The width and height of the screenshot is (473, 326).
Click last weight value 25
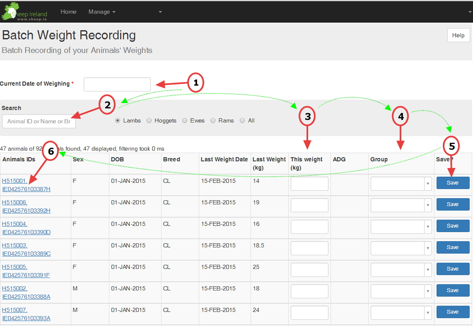[x=256, y=267]
